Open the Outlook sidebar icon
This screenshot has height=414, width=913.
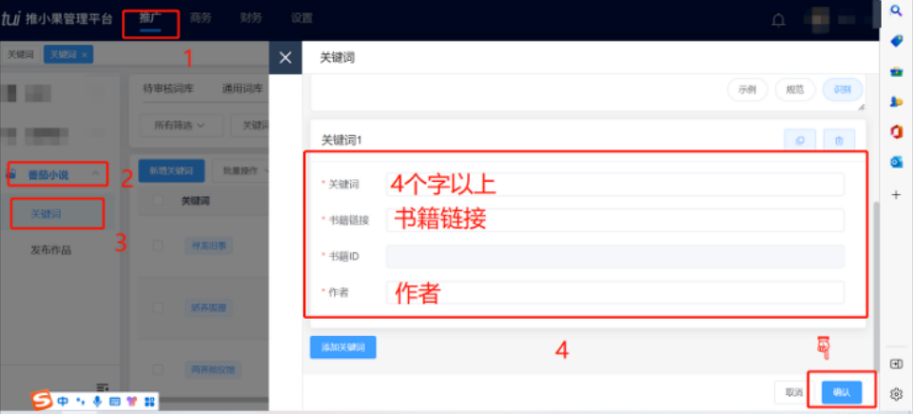click(x=896, y=163)
